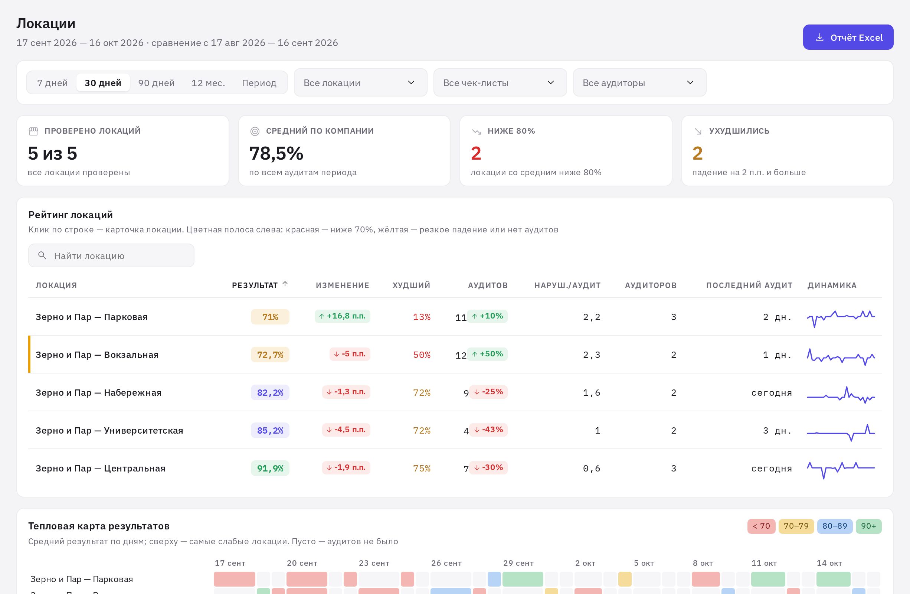910x594 pixels.
Task: Click the blue 80–89 legend swatch
Action: (x=835, y=526)
